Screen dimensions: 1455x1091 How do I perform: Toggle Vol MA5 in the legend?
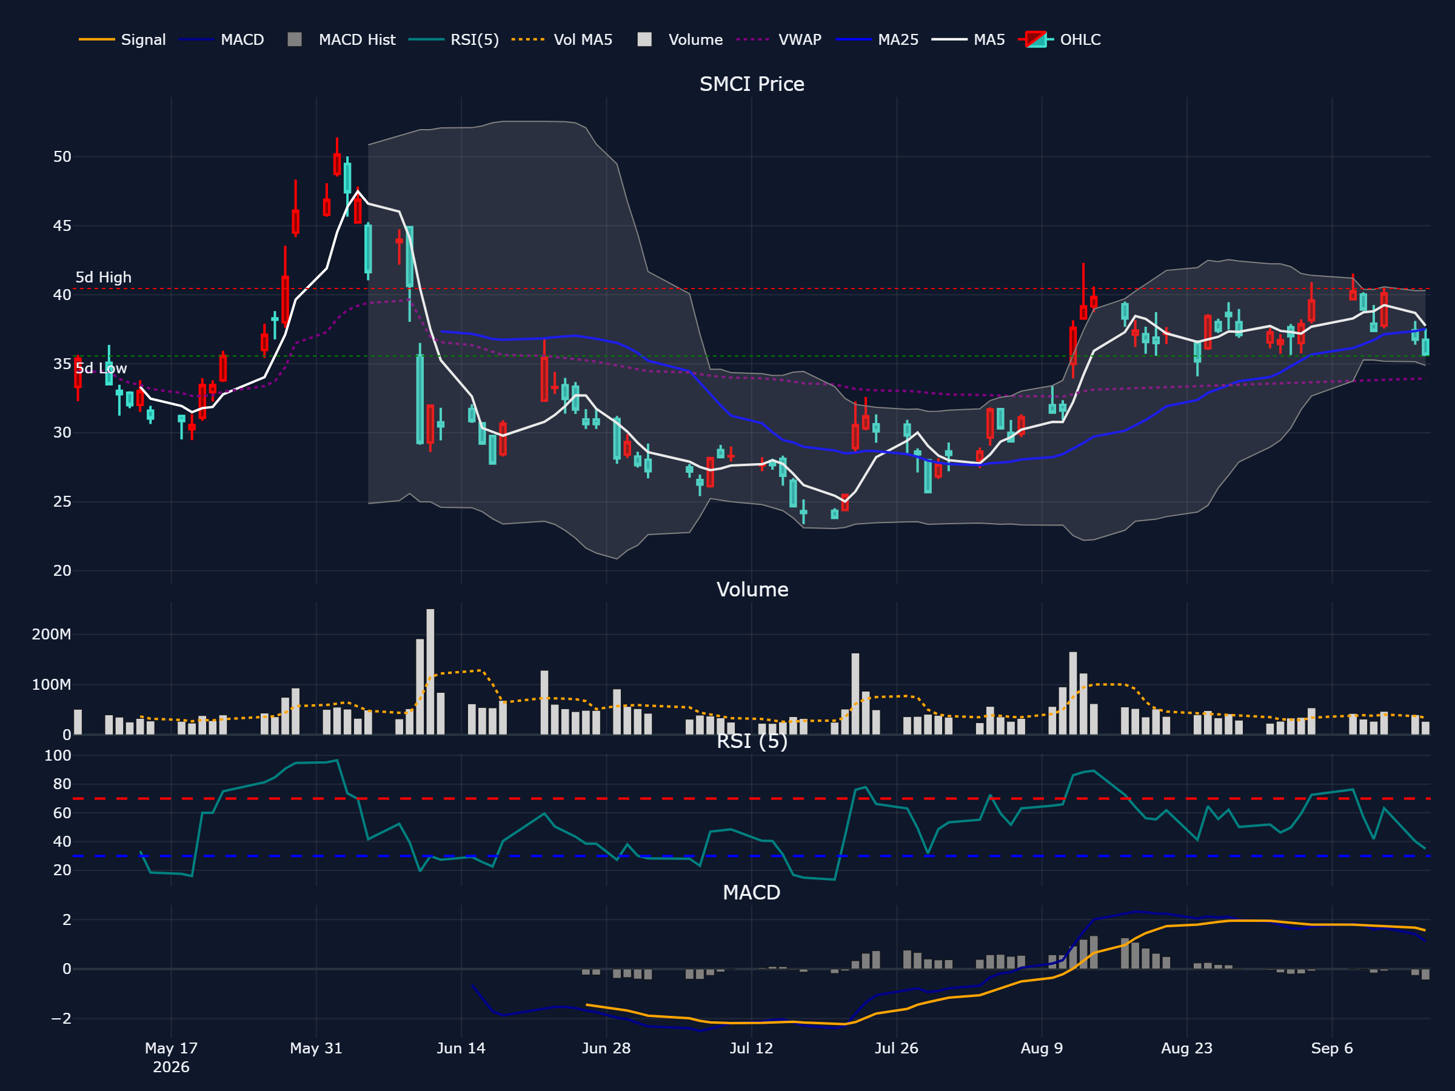click(562, 39)
